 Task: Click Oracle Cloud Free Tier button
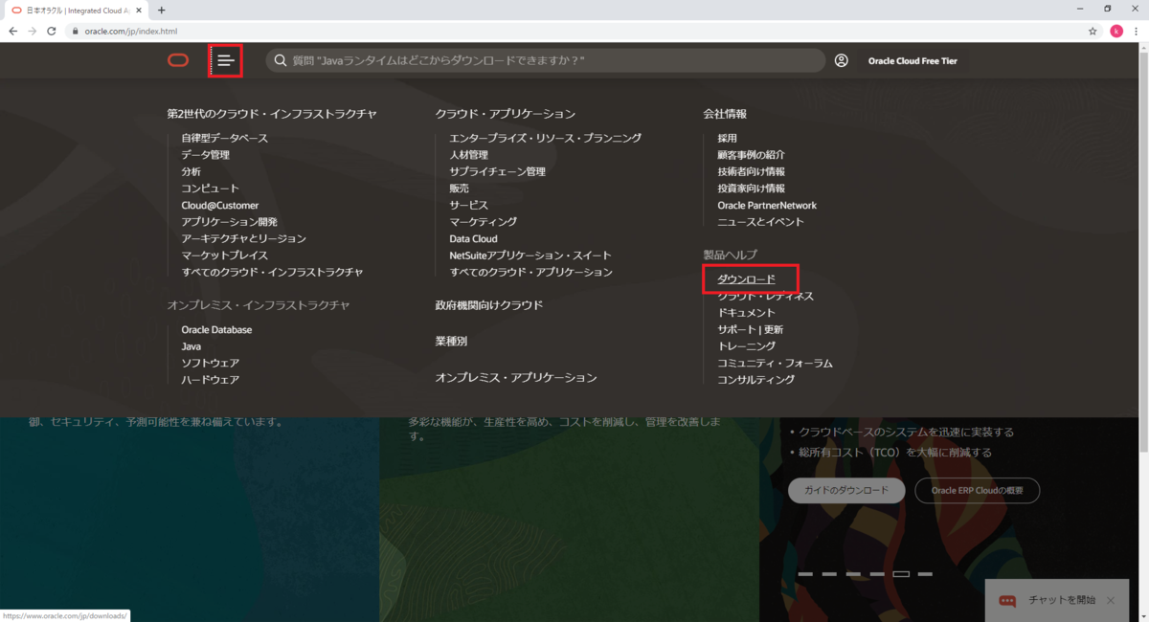coord(912,60)
